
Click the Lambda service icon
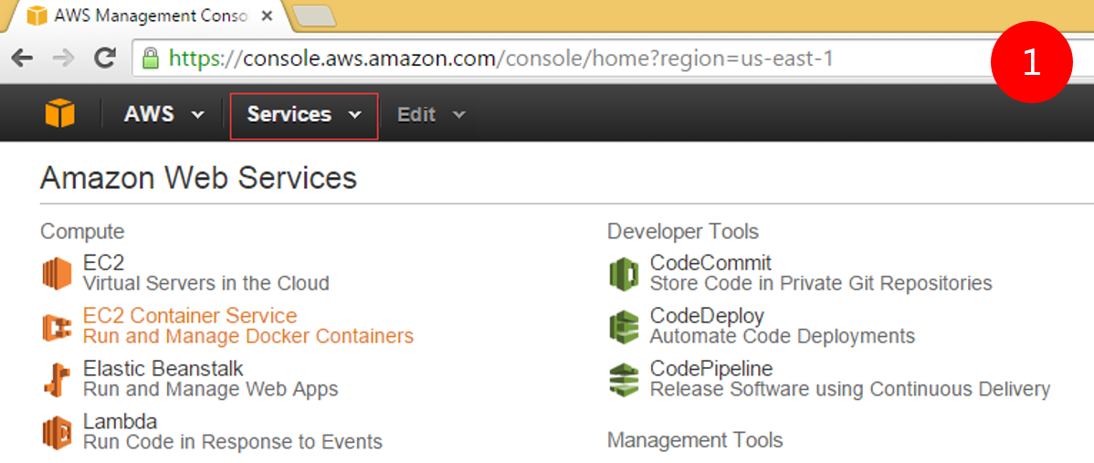coord(58,432)
